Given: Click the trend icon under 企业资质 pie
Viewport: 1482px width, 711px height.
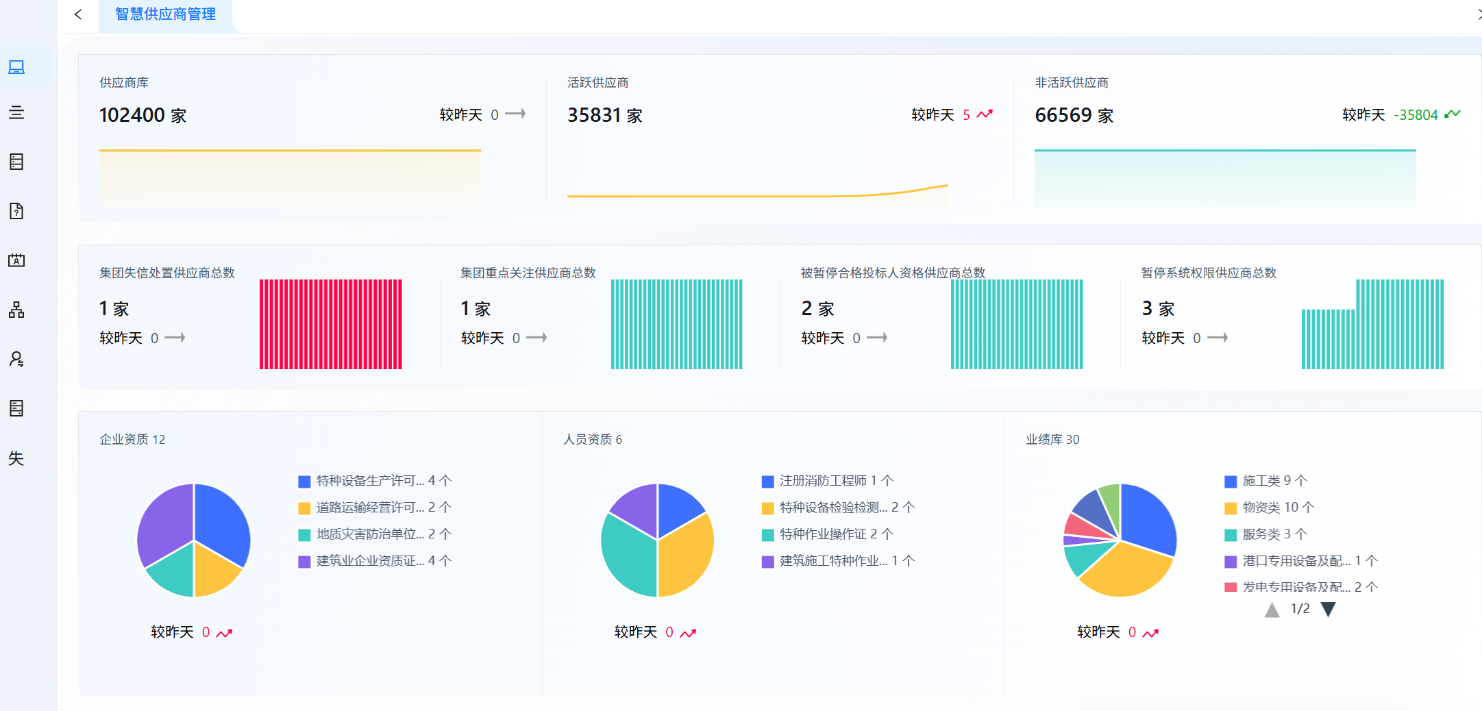Looking at the screenshot, I should (x=224, y=633).
